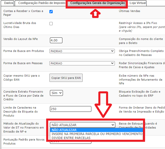Image resolution: width=165 pixels, height=149 pixels.
Task: Enable Lucratividade Bruta dos Último Dias checkbox
Action: coord(51,23)
